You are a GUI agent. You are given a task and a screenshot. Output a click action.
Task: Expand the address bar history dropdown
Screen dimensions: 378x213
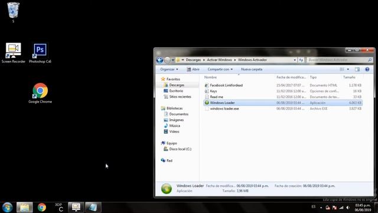pyautogui.click(x=295, y=60)
